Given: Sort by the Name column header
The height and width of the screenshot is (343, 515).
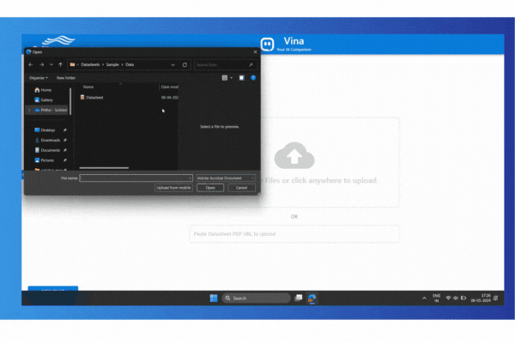Looking at the screenshot, I should (88, 87).
